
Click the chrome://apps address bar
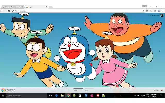[78, 11]
